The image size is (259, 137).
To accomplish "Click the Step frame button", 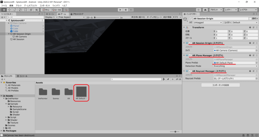I will point(131,10).
